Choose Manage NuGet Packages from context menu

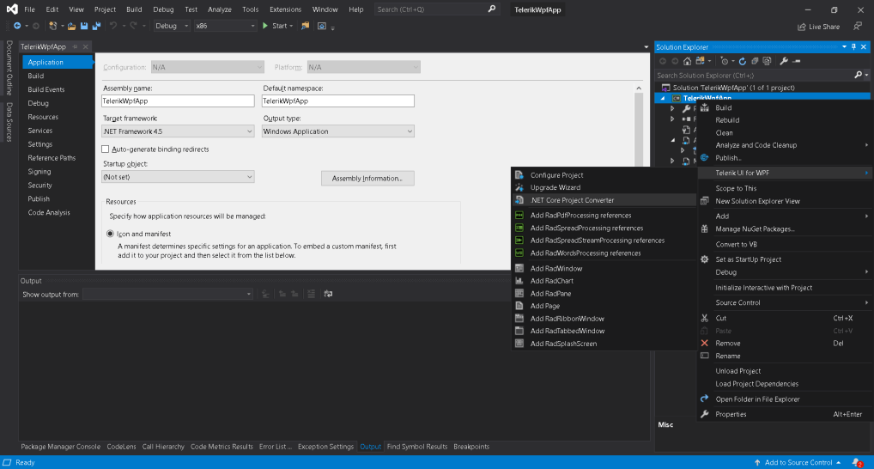[784, 228]
